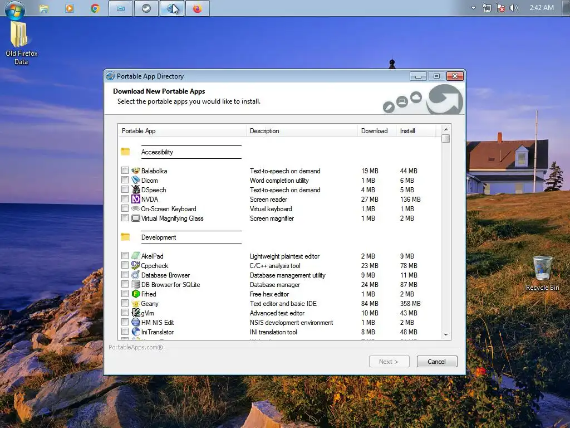The height and width of the screenshot is (428, 570).
Task: Check the IniTranslator checkbox
Action: click(x=125, y=331)
